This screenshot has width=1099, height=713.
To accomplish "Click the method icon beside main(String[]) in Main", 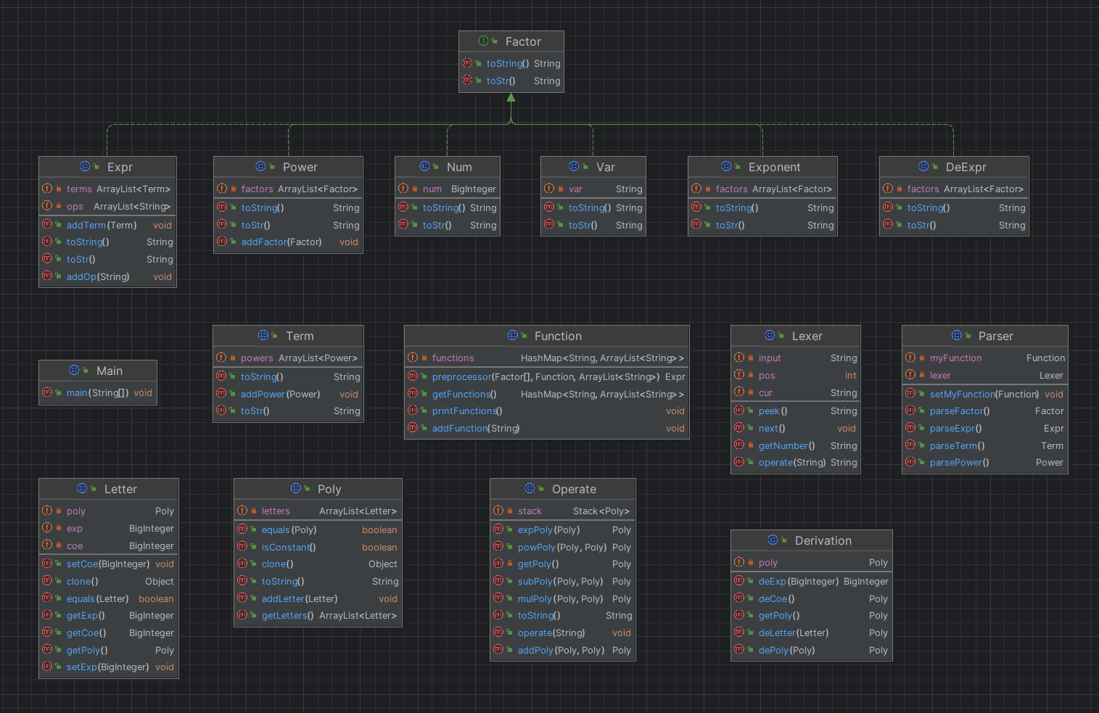I will (47, 392).
